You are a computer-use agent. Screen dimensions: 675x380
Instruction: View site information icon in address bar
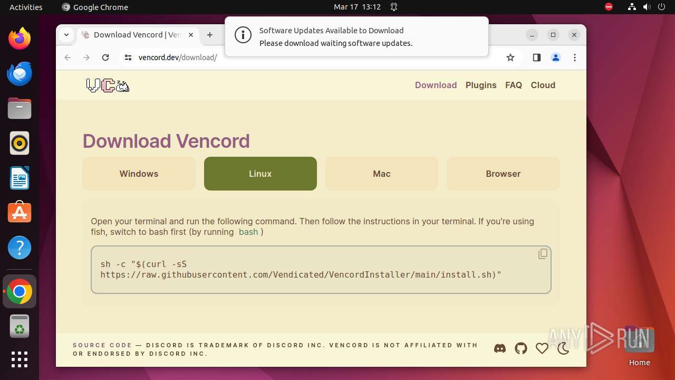[x=128, y=58]
